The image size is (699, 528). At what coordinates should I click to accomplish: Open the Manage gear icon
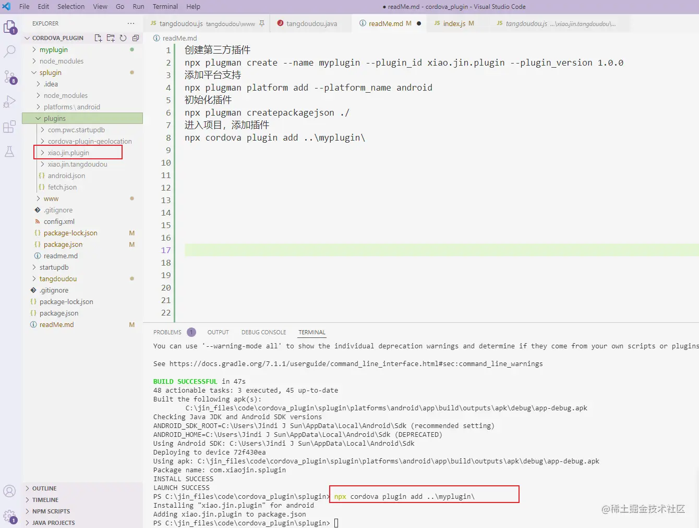point(10,517)
